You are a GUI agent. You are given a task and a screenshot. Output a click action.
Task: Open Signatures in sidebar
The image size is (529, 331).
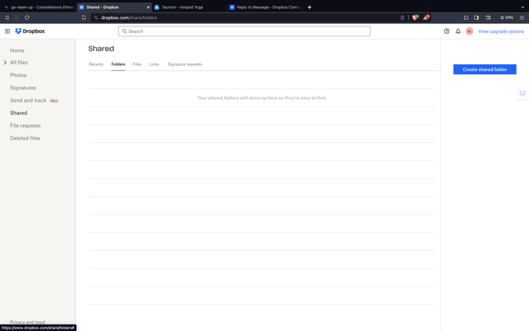[23, 87]
